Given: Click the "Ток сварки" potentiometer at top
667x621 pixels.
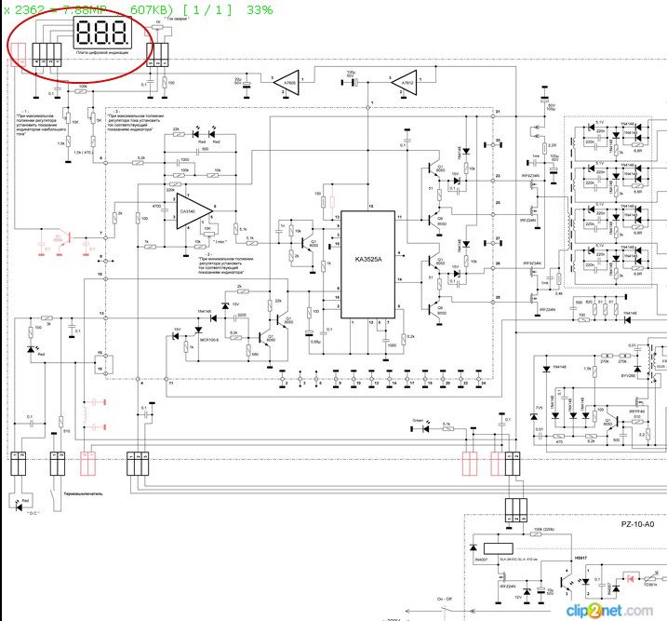Looking at the screenshot, I should click(159, 25).
